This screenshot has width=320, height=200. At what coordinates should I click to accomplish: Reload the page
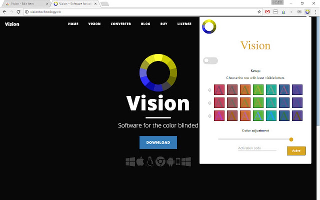(19, 12)
